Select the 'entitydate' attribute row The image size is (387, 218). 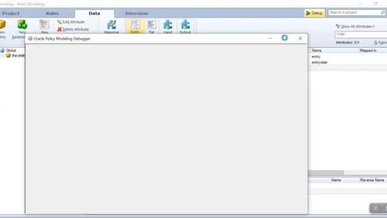point(348,62)
